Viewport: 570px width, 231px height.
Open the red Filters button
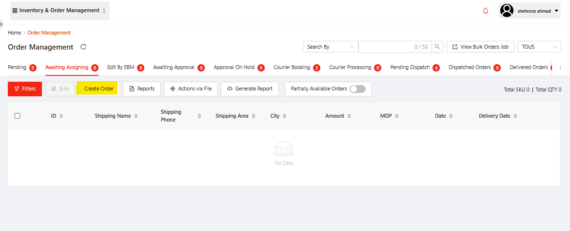coord(25,89)
